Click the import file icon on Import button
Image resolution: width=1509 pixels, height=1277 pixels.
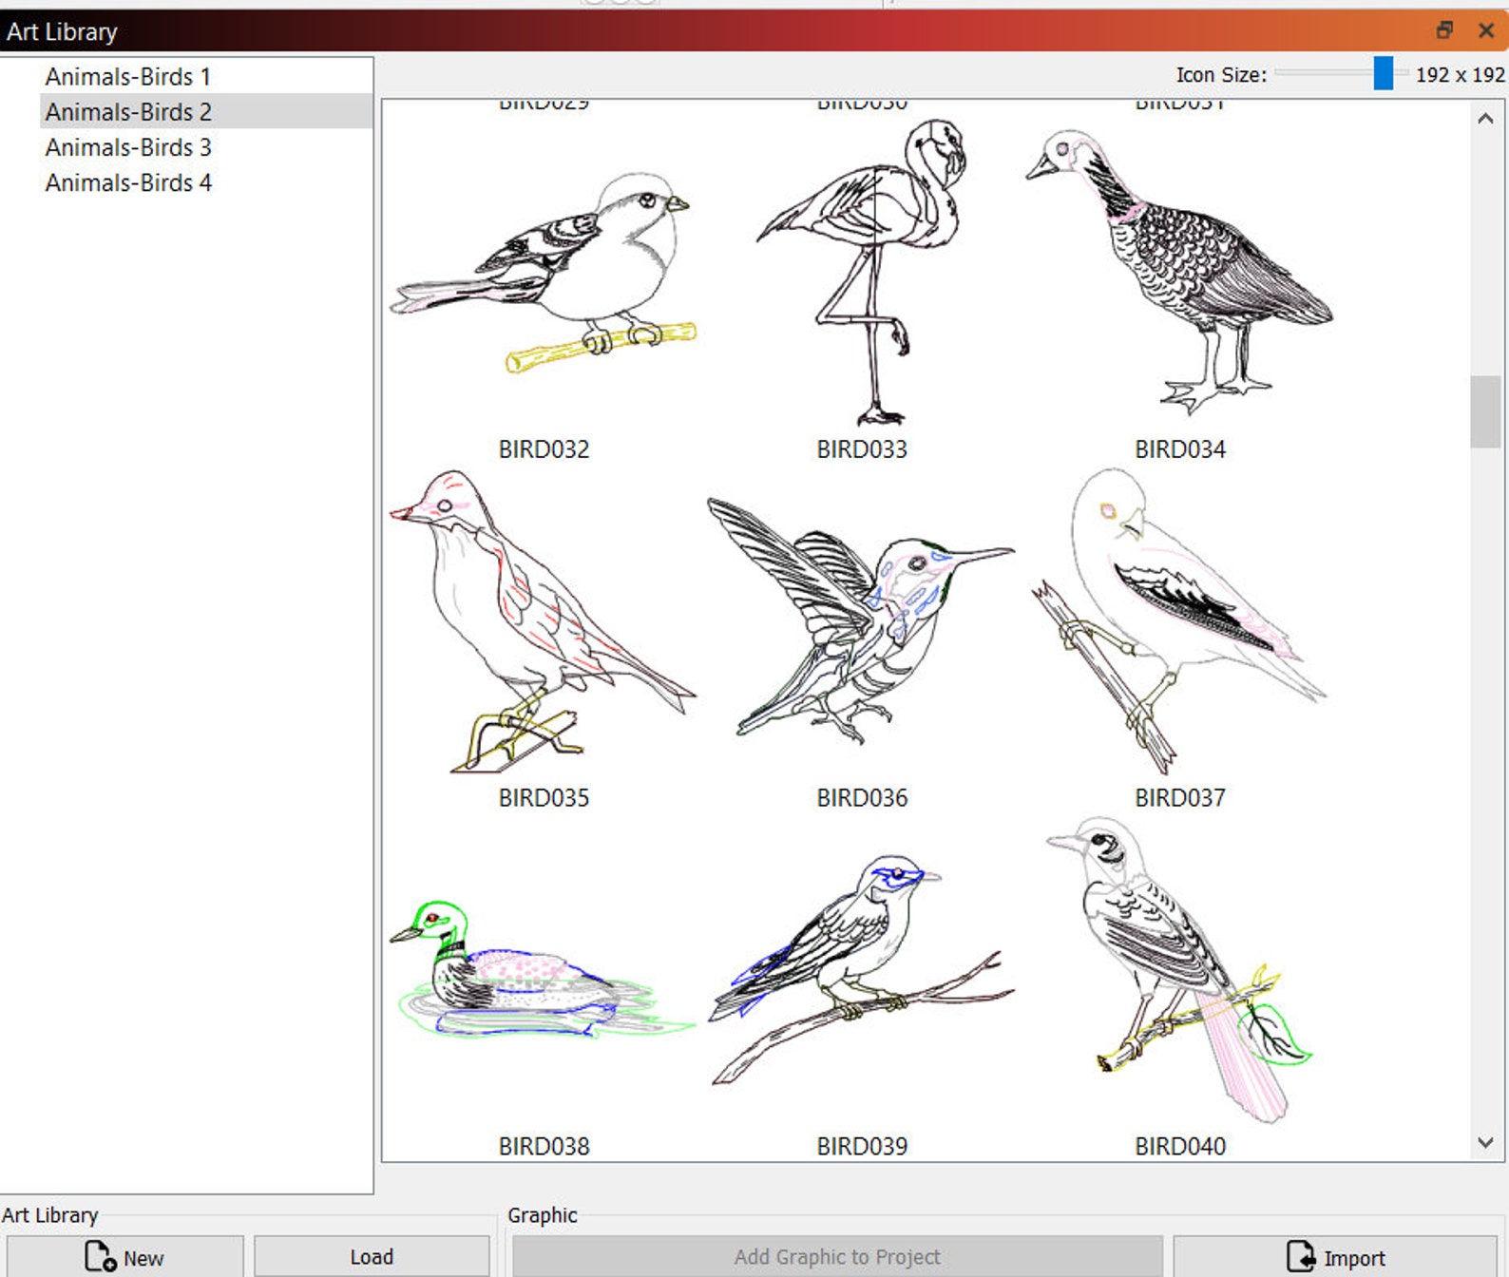coord(1300,1256)
